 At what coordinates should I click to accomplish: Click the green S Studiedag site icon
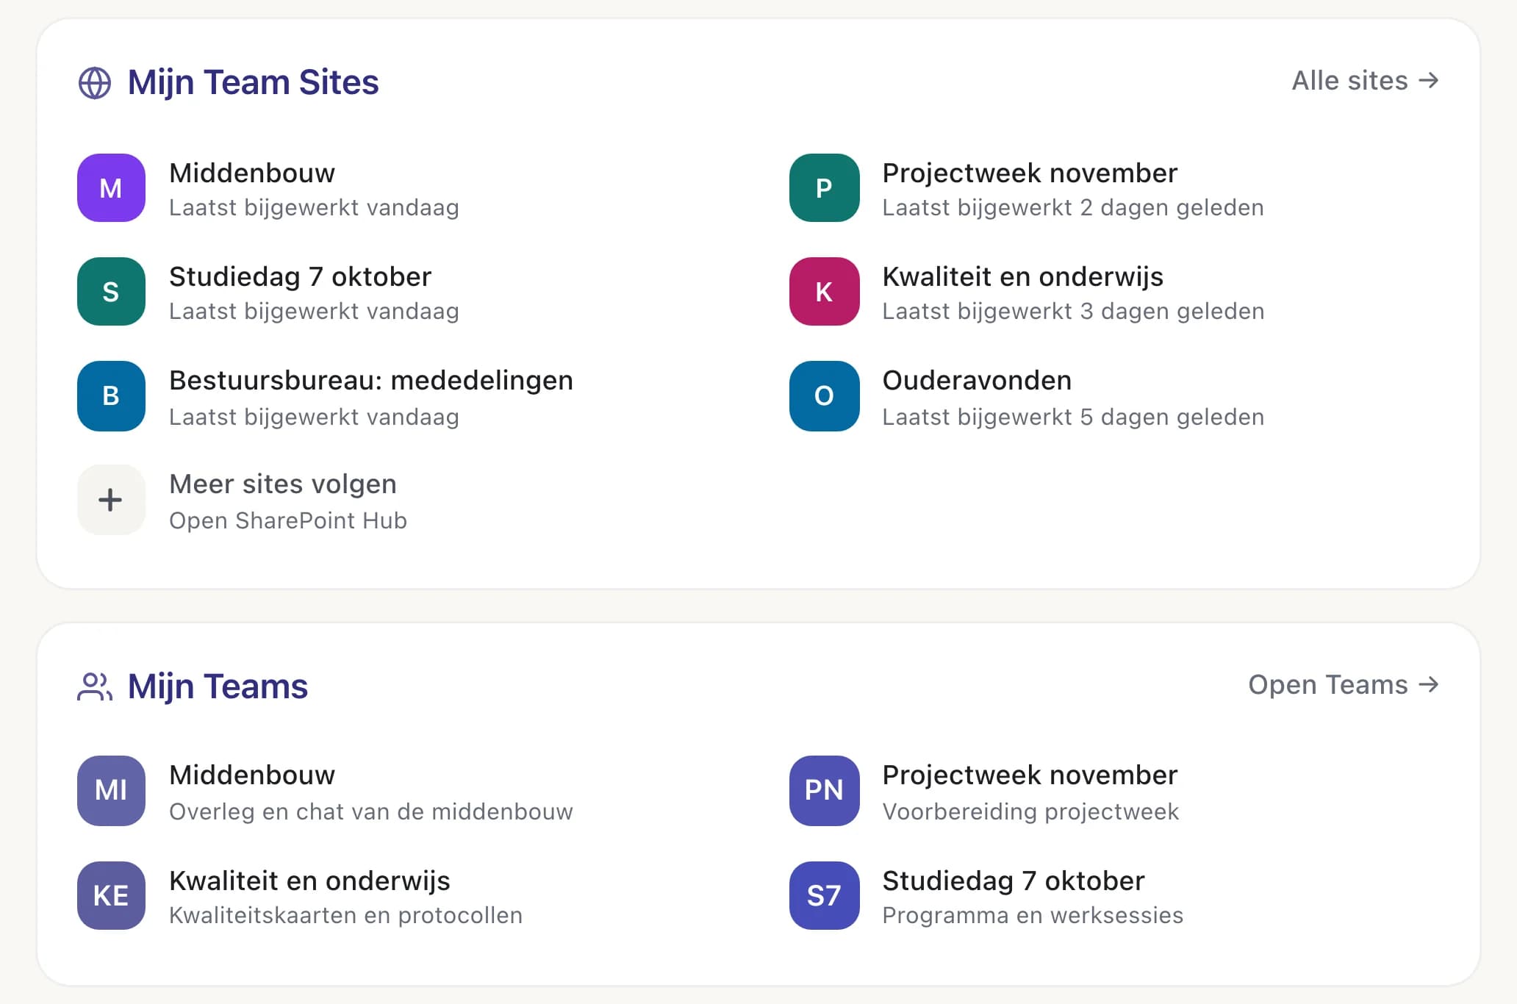pos(111,292)
